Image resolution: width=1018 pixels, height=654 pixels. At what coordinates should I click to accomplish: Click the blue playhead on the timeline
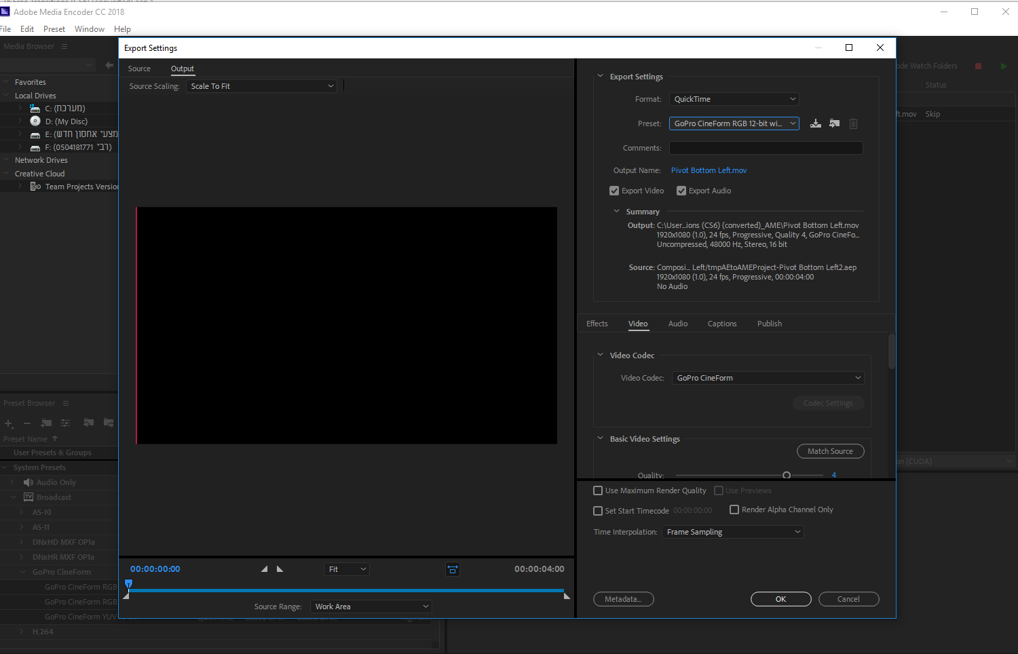point(128,583)
